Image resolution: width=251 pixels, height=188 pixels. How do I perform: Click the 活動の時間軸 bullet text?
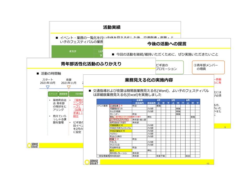pyautogui.click(x=51, y=74)
